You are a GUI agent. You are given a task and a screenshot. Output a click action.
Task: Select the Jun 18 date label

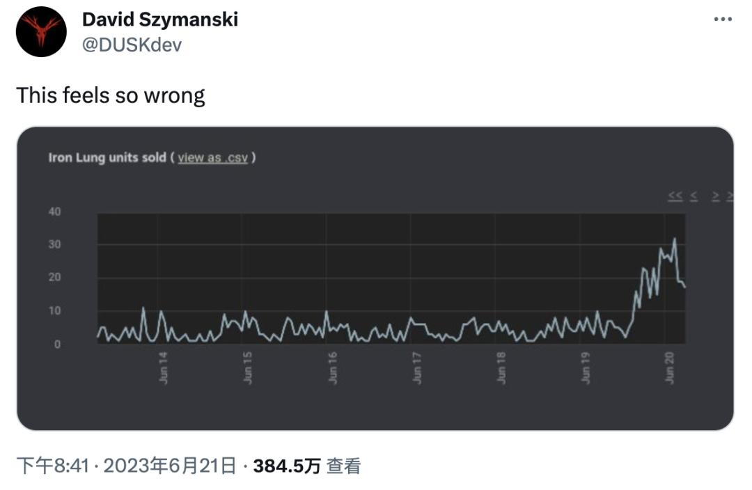(501, 367)
